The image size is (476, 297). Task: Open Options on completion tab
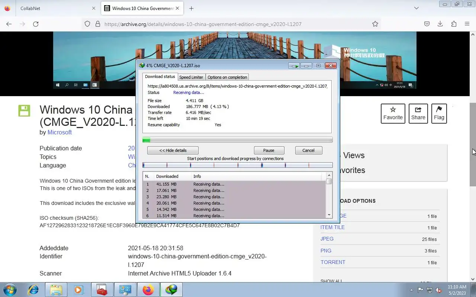tap(227, 77)
